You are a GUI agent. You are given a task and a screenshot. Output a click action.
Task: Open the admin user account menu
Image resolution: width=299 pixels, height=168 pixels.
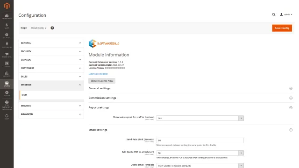(x=286, y=14)
